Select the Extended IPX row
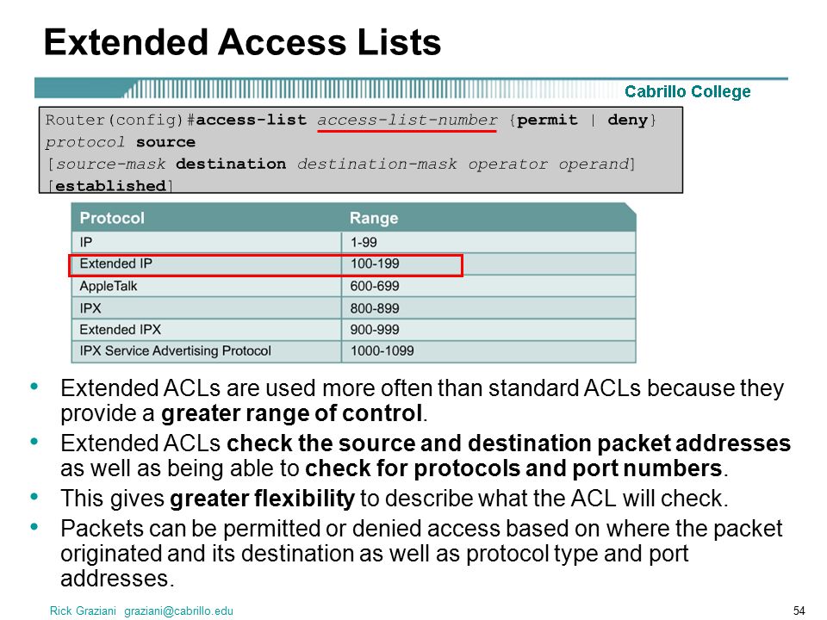Viewport: 827px width, 620px height. pyautogui.click(x=353, y=330)
